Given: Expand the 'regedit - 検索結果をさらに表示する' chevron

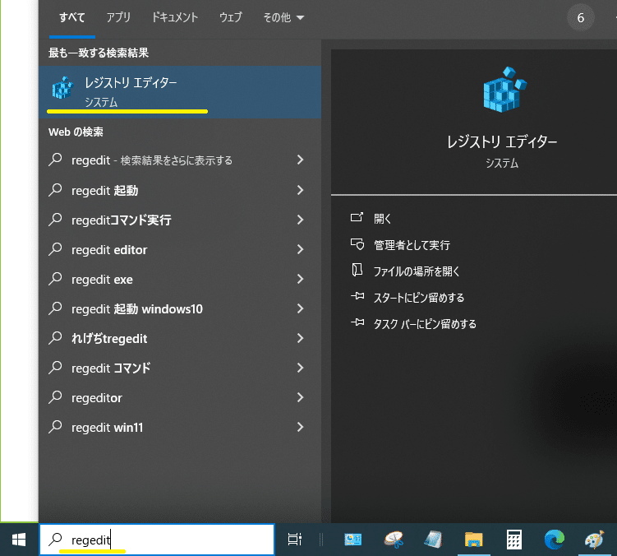Looking at the screenshot, I should (x=300, y=160).
